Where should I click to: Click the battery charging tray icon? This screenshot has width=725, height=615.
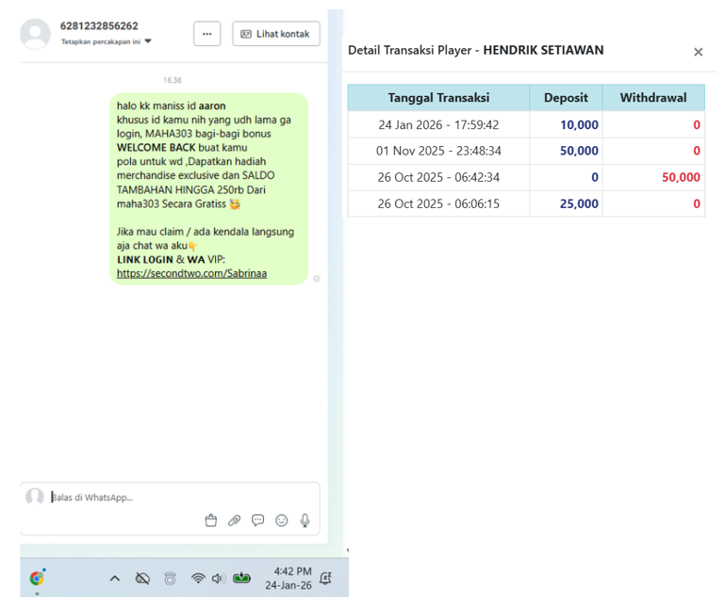(241, 577)
